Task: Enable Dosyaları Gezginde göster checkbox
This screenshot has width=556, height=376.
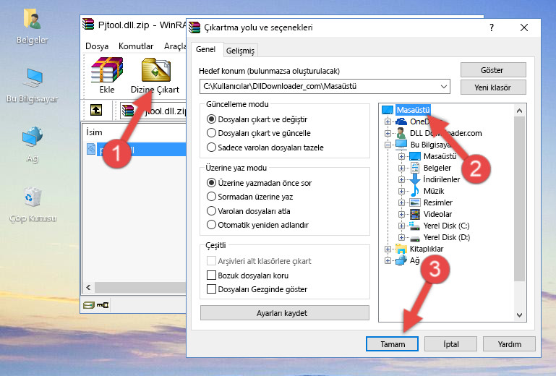Action: pos(211,289)
